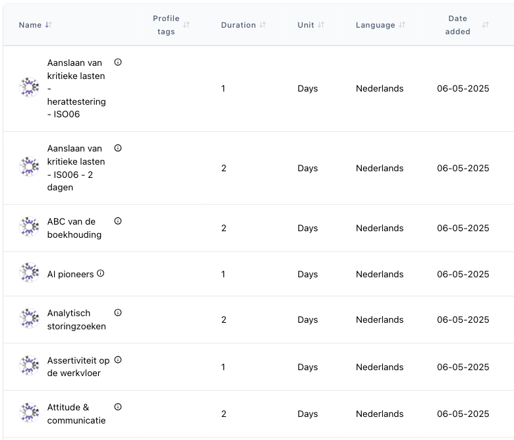Select Nederlands in AI pioneers row
This screenshot has width=514, height=440.
380,274
